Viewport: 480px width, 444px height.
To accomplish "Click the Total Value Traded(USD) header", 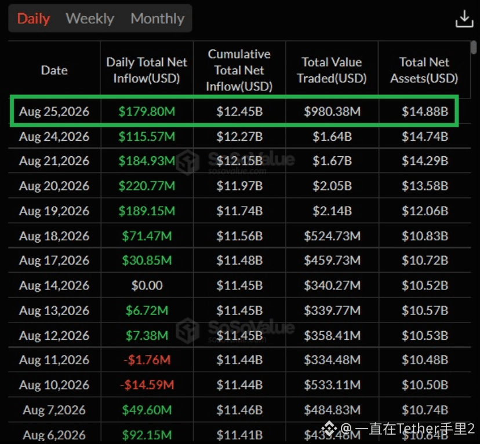I will pos(332,70).
